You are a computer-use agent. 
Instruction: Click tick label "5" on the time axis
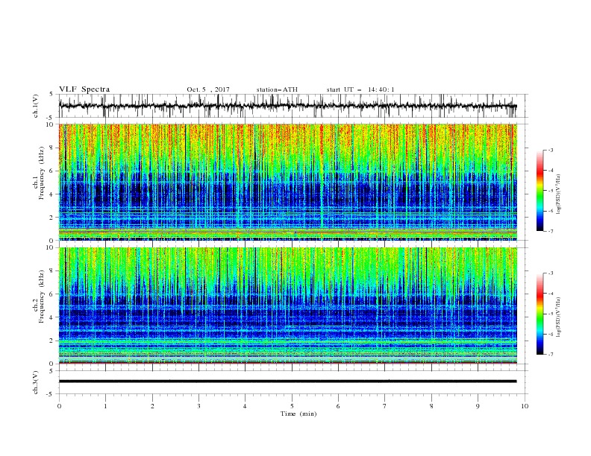pos(292,406)
